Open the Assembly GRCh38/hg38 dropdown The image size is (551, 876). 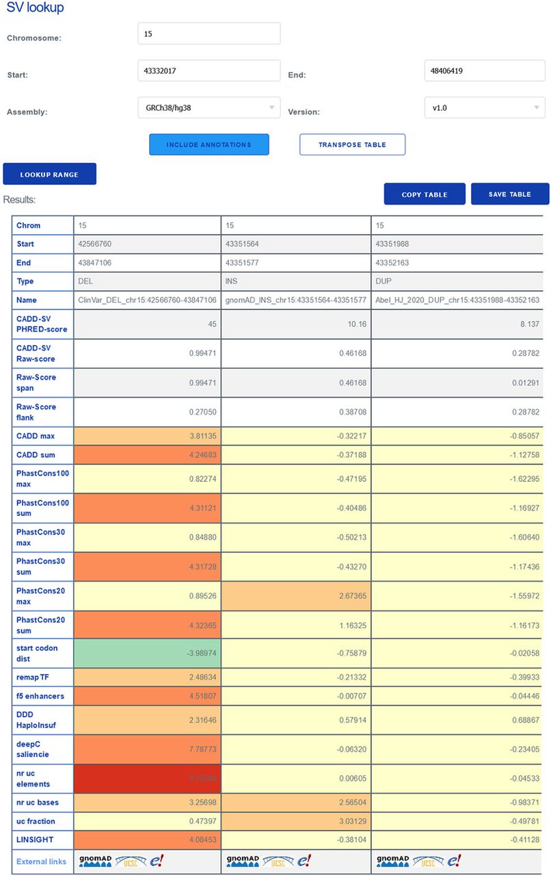(209, 107)
